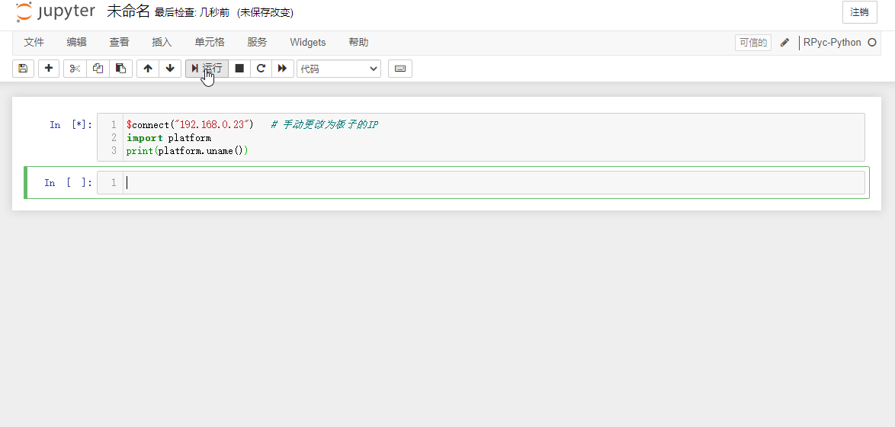Open the command palette keyboard icon
The image size is (895, 427).
coord(400,69)
